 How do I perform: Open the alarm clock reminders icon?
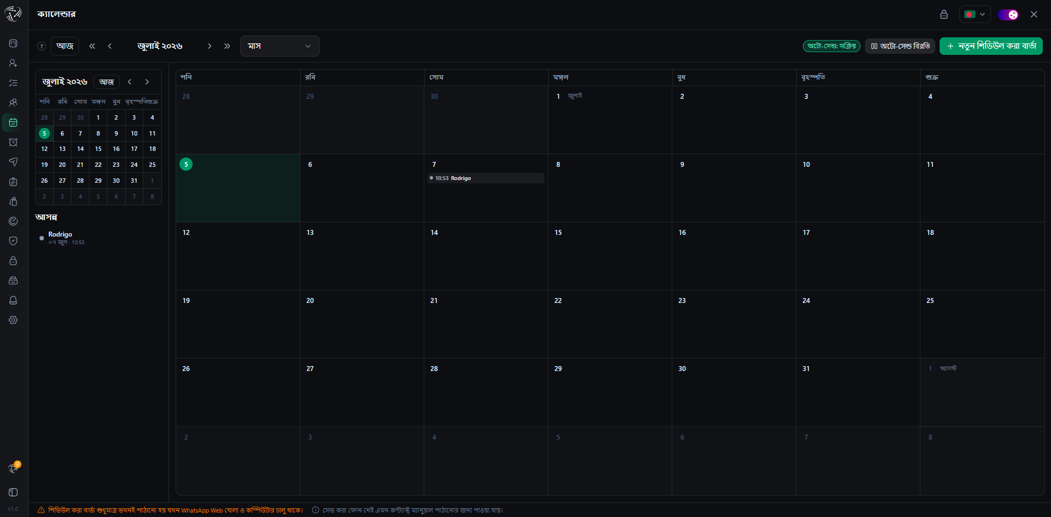click(x=13, y=142)
